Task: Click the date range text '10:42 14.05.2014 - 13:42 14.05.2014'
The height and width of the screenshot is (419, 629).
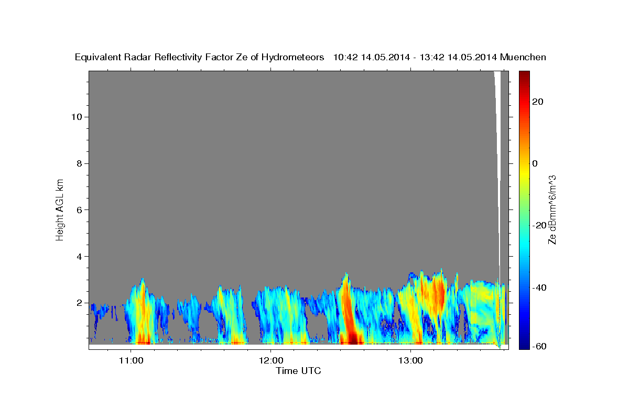Action: click(x=415, y=57)
